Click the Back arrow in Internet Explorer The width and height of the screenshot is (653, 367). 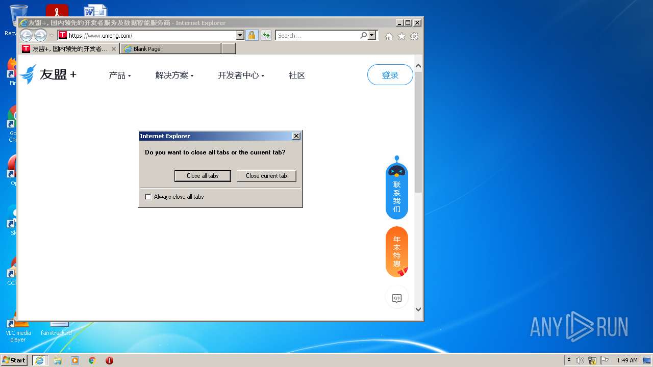tap(26, 35)
